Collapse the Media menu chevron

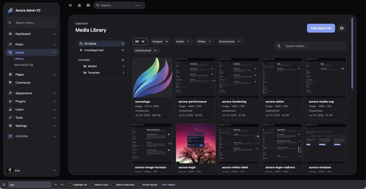54,52
